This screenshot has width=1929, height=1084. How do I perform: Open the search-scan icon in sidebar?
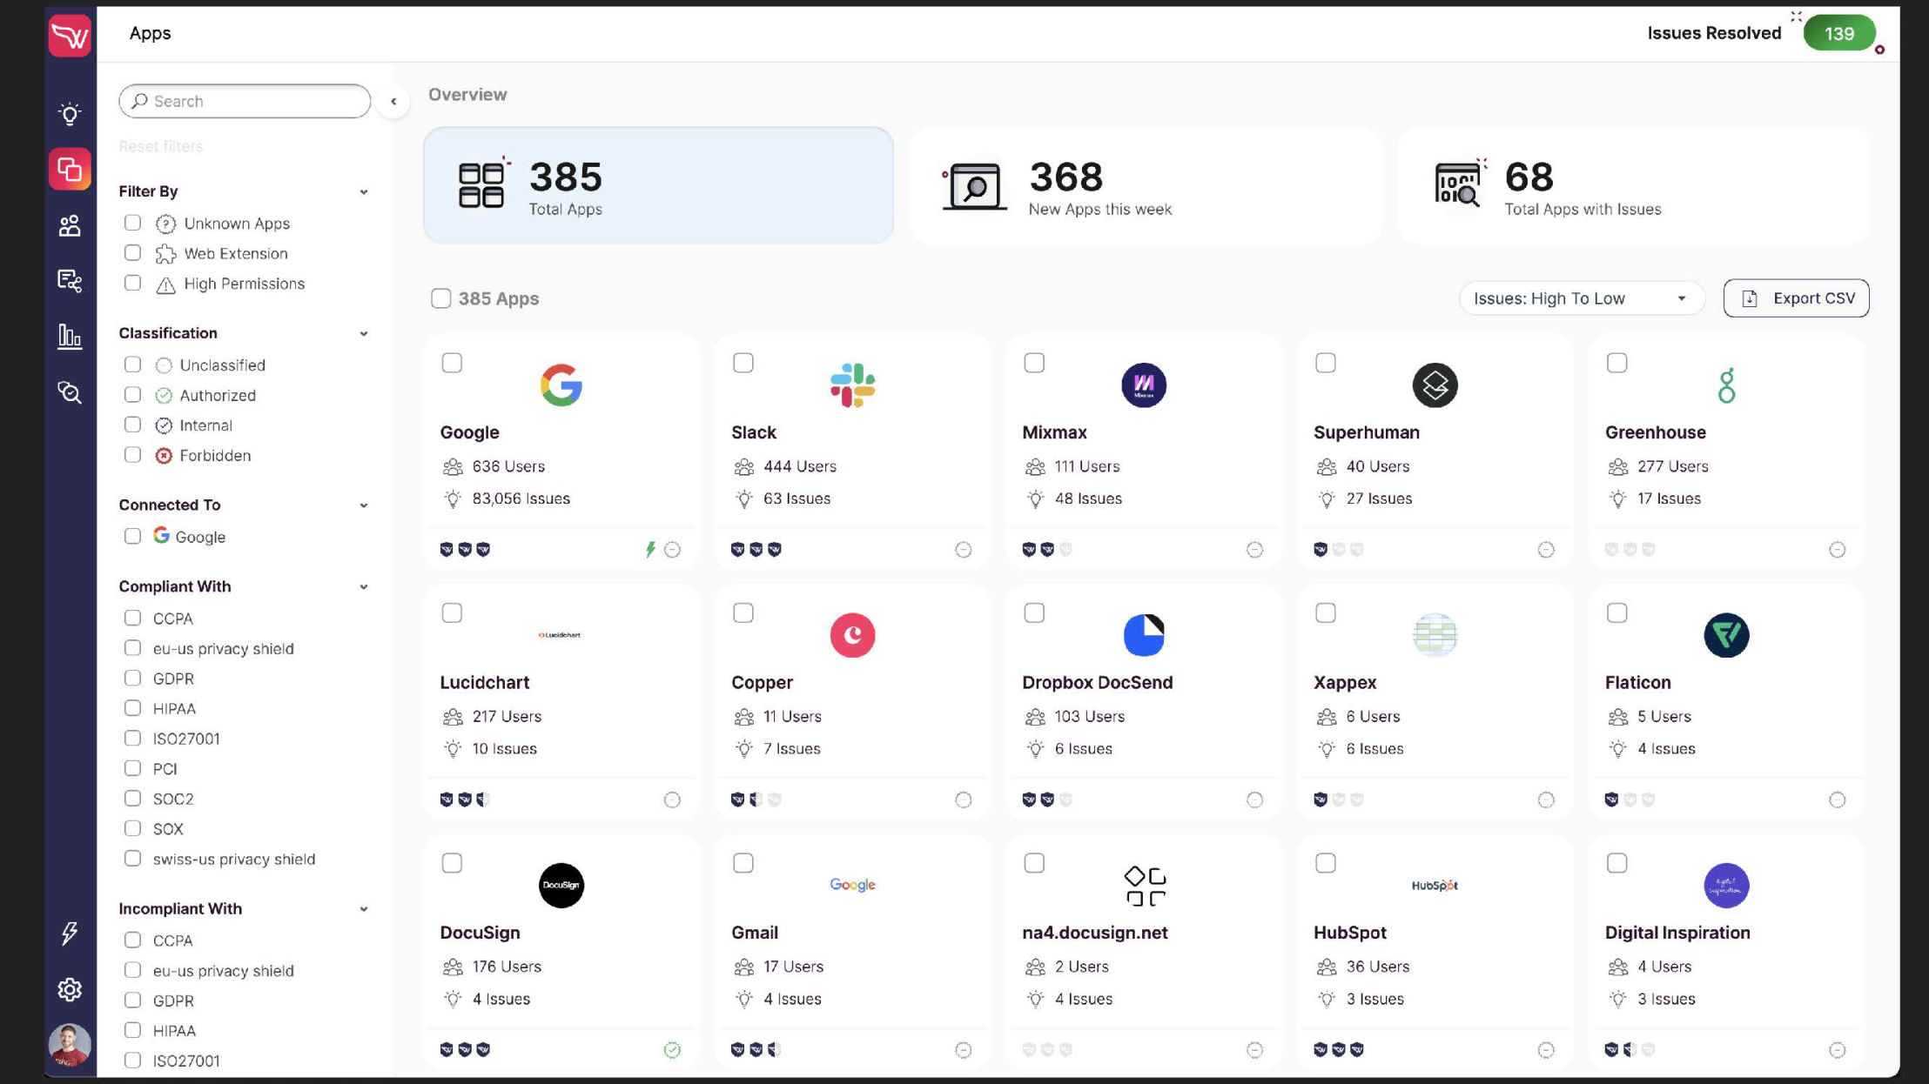pos(70,392)
